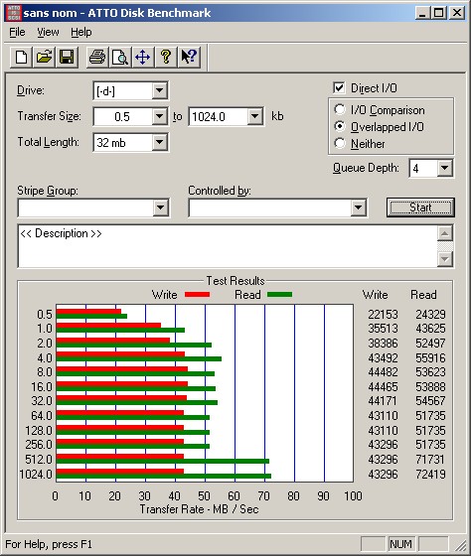Click the Save floppy disk icon

pyautogui.click(x=67, y=57)
